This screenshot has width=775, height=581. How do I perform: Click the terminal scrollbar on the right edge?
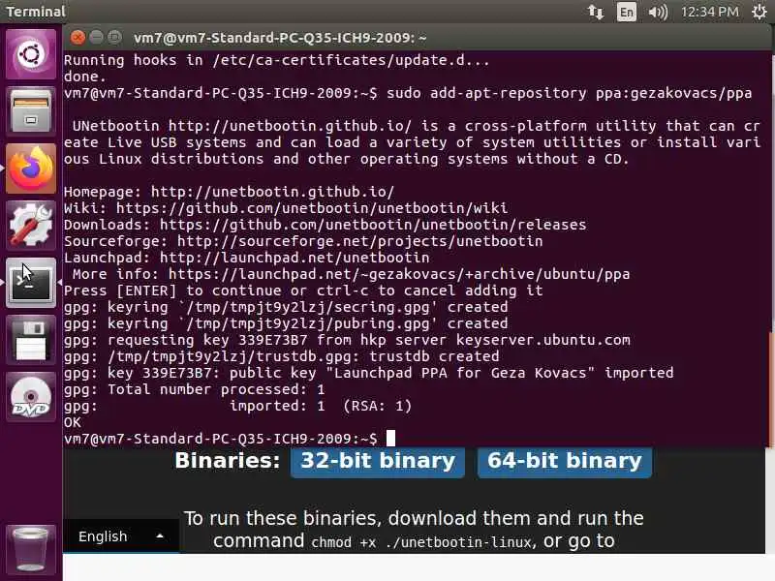tap(770, 389)
